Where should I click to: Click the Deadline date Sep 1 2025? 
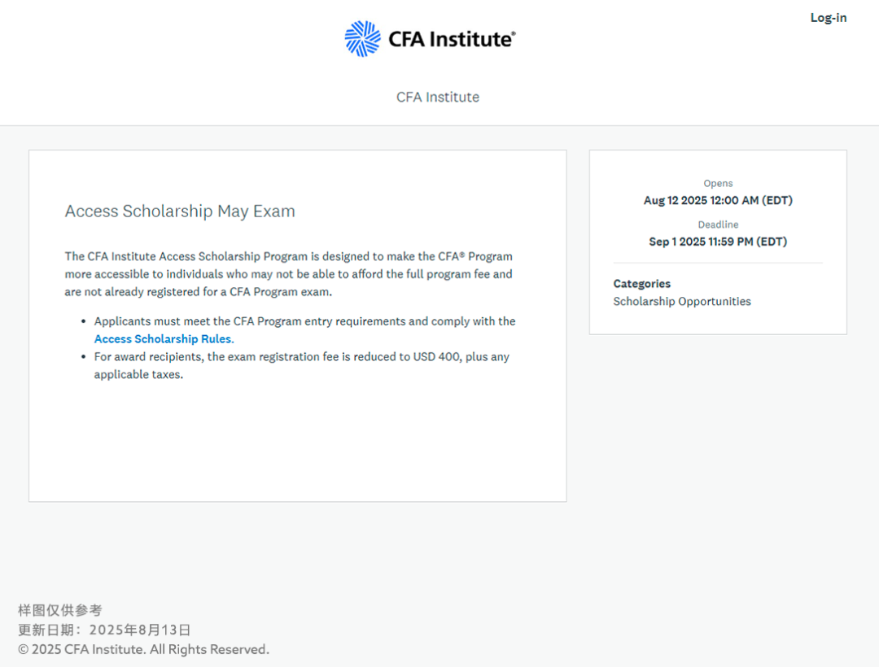718,242
